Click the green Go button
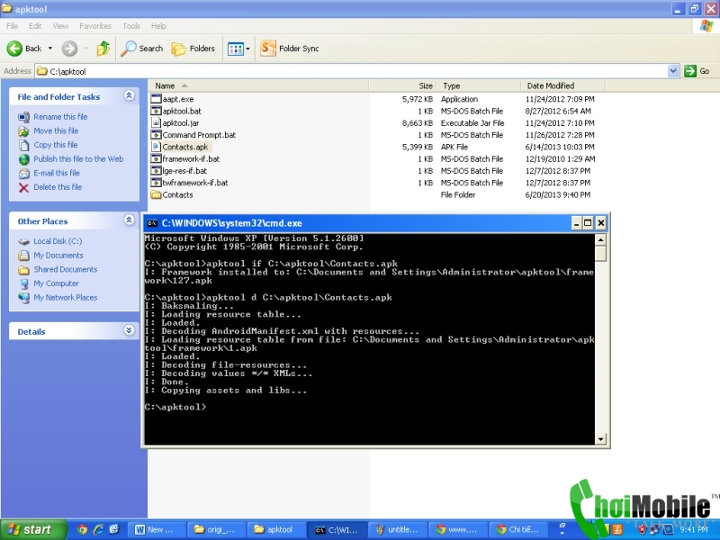 (x=697, y=71)
